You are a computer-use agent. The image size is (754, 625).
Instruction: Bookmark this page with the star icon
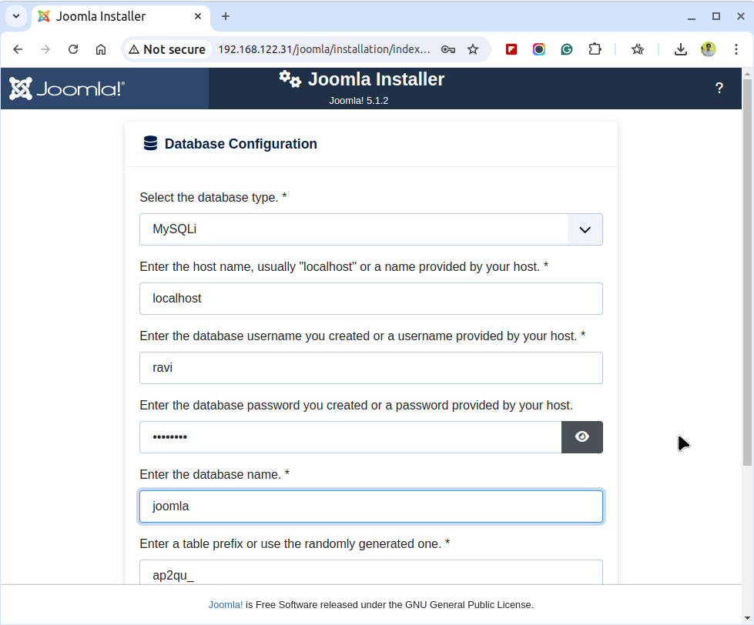(x=473, y=49)
